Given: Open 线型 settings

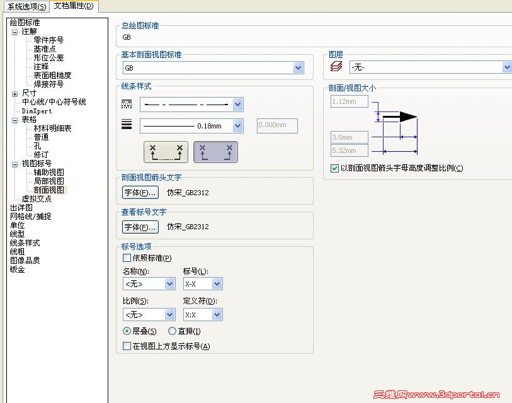Looking at the screenshot, I should click(17, 234).
